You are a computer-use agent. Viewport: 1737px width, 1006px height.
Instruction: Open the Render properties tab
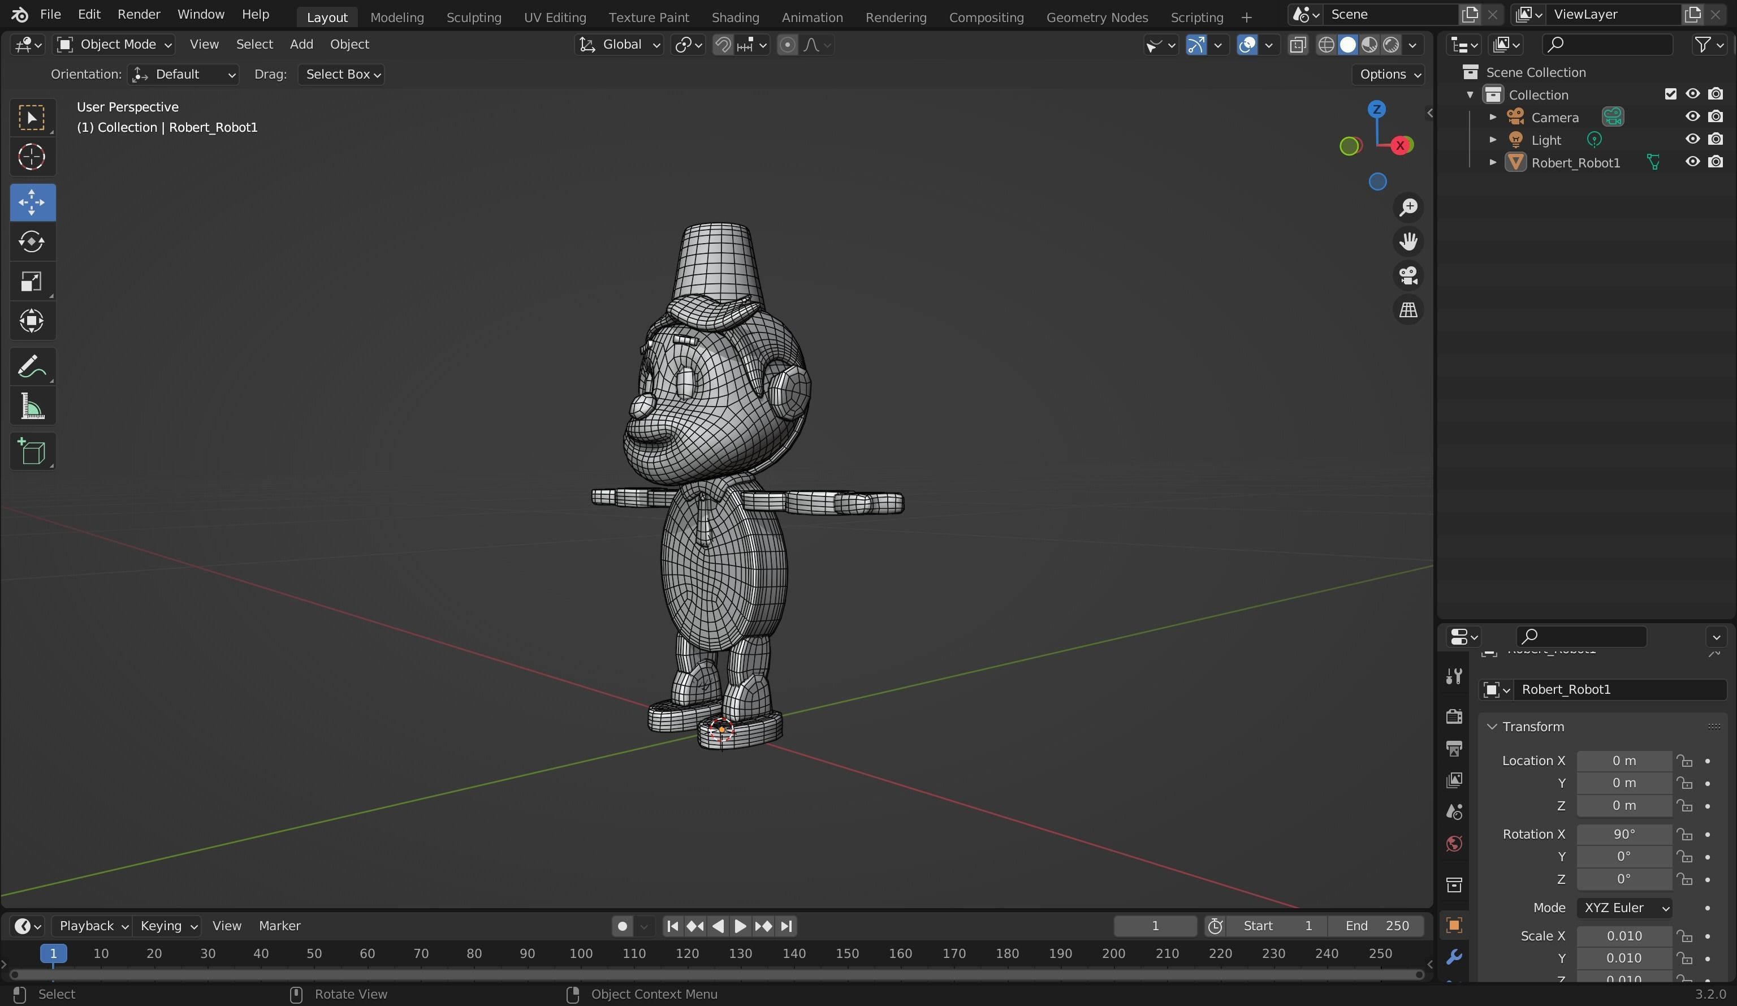1454,716
